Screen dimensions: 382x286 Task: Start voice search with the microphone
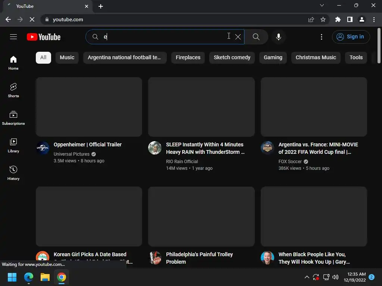(x=278, y=37)
